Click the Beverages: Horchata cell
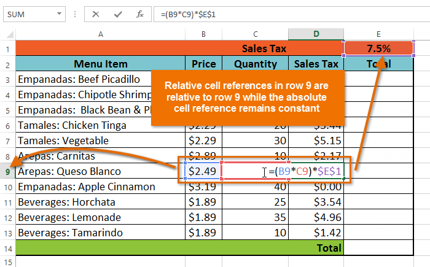 tap(100, 202)
